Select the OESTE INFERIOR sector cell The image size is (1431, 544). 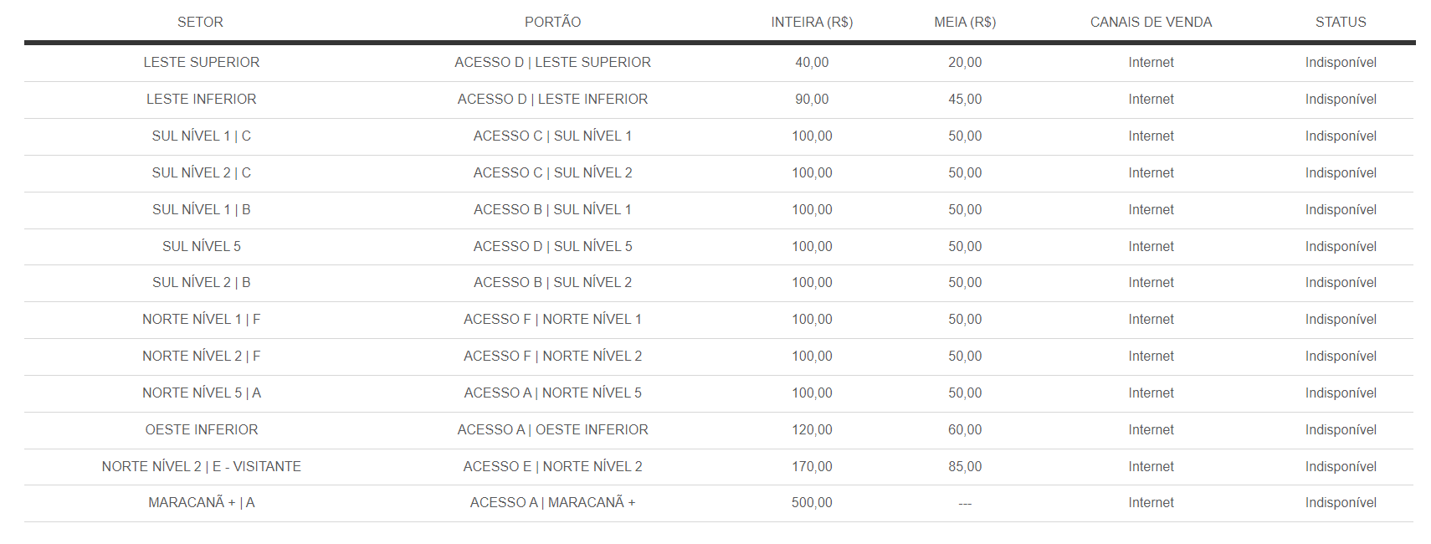[202, 429]
